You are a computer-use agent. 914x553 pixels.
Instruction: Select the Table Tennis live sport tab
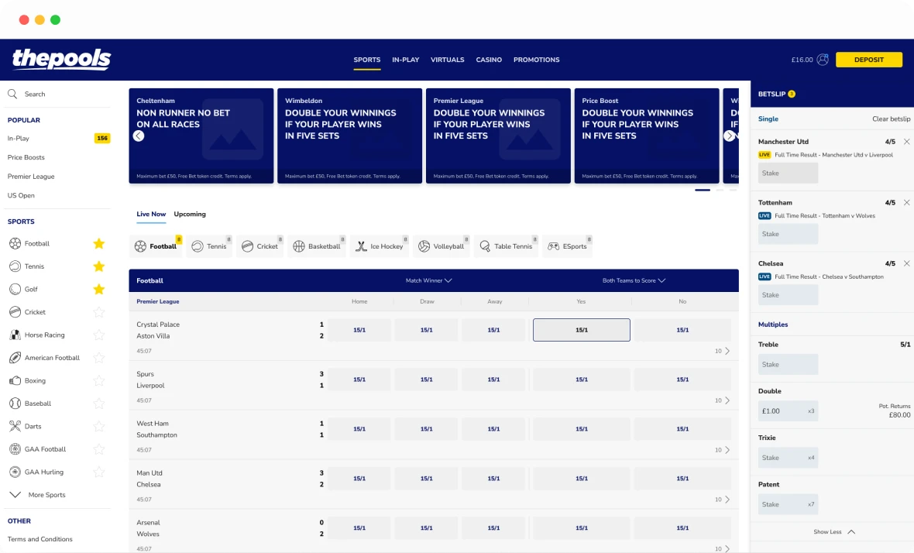pos(507,246)
